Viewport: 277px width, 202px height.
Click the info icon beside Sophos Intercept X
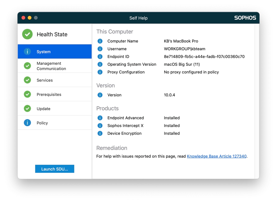100,125
